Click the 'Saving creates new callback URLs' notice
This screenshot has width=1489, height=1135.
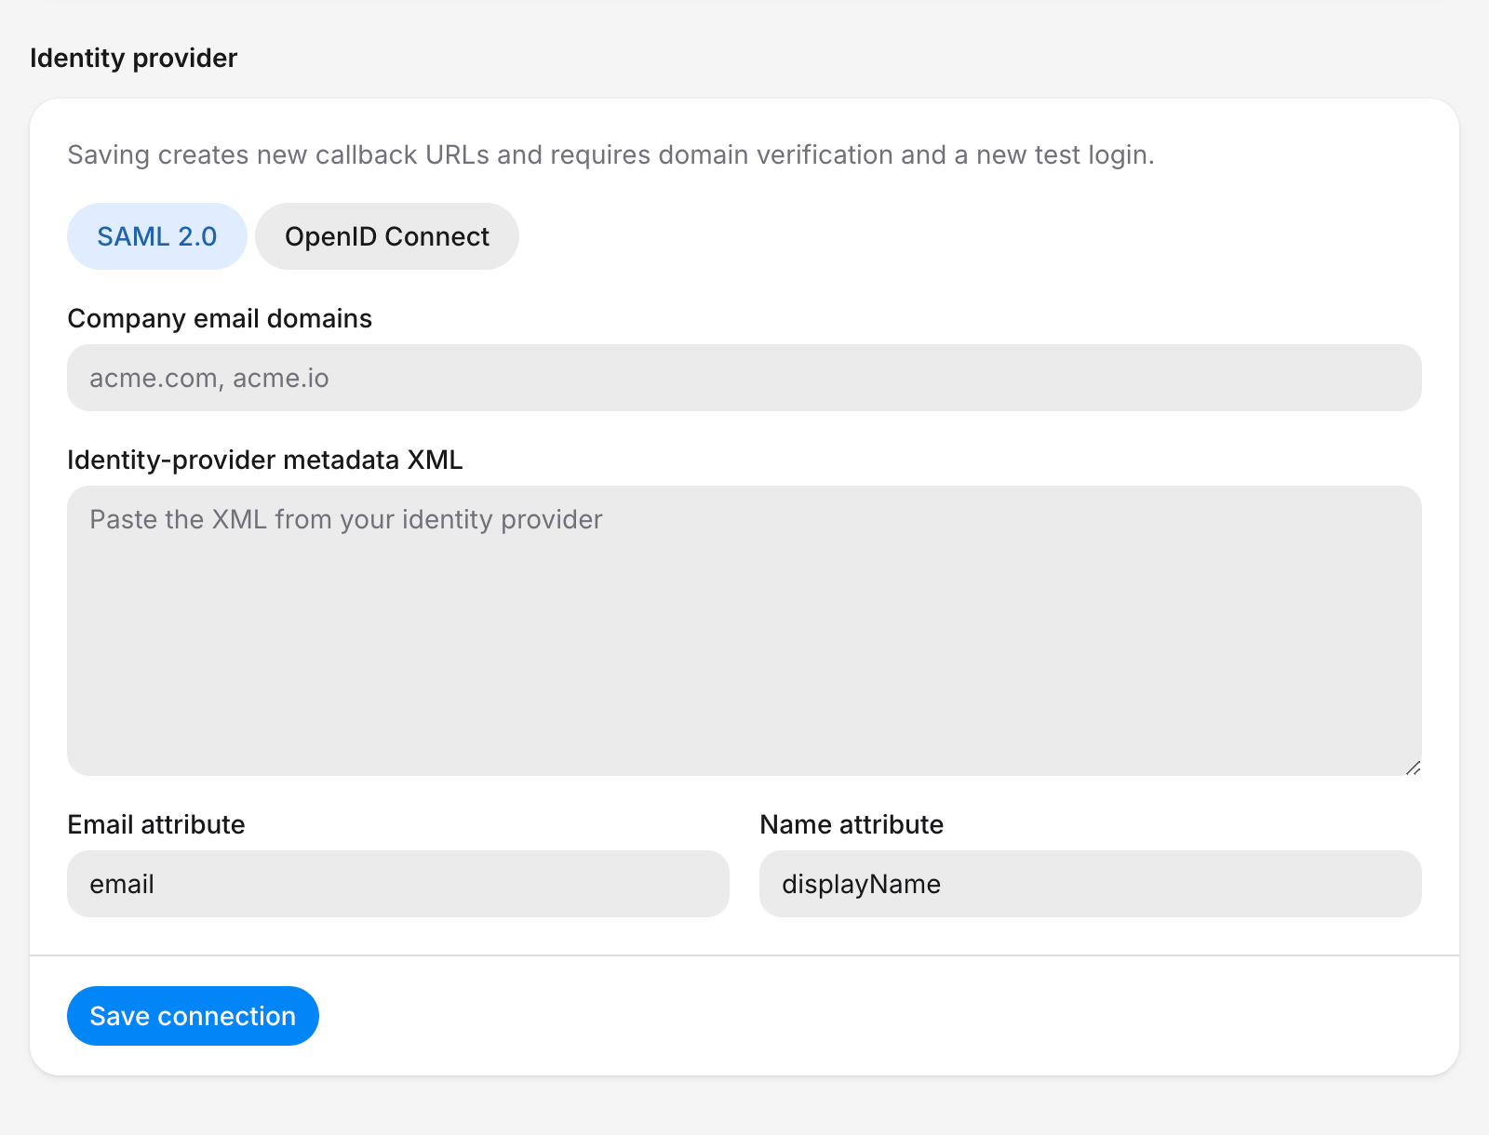coord(610,154)
